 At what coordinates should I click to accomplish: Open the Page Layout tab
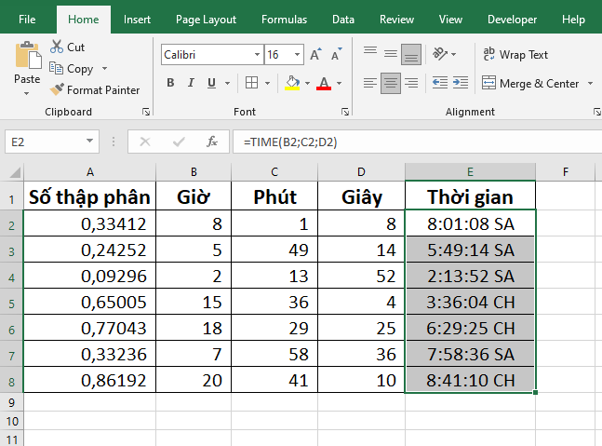click(x=206, y=19)
